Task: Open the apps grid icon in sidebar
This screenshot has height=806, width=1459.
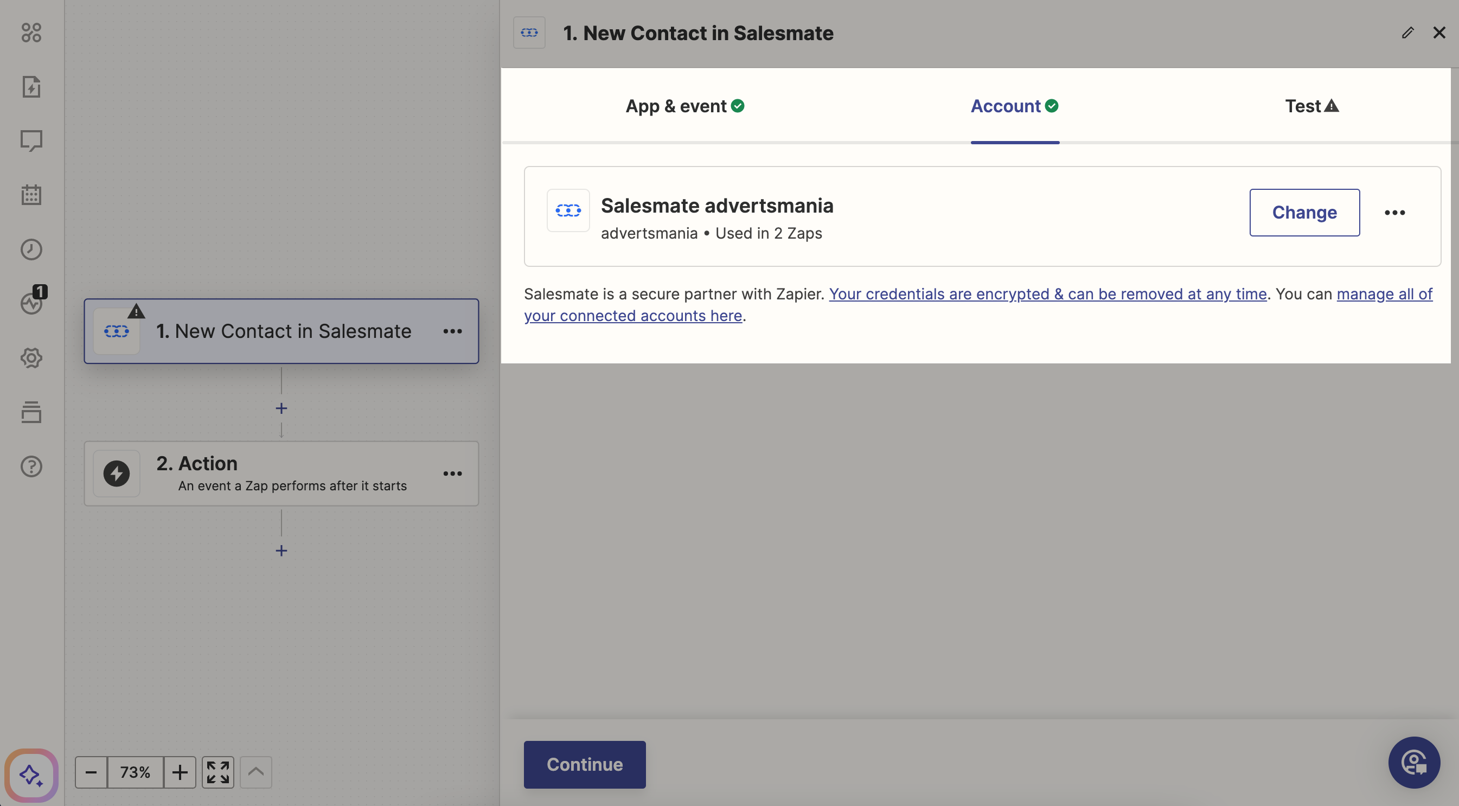Action: click(31, 33)
